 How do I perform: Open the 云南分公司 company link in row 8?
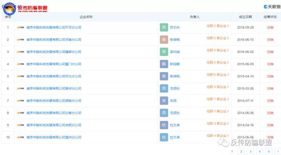click(x=54, y=113)
